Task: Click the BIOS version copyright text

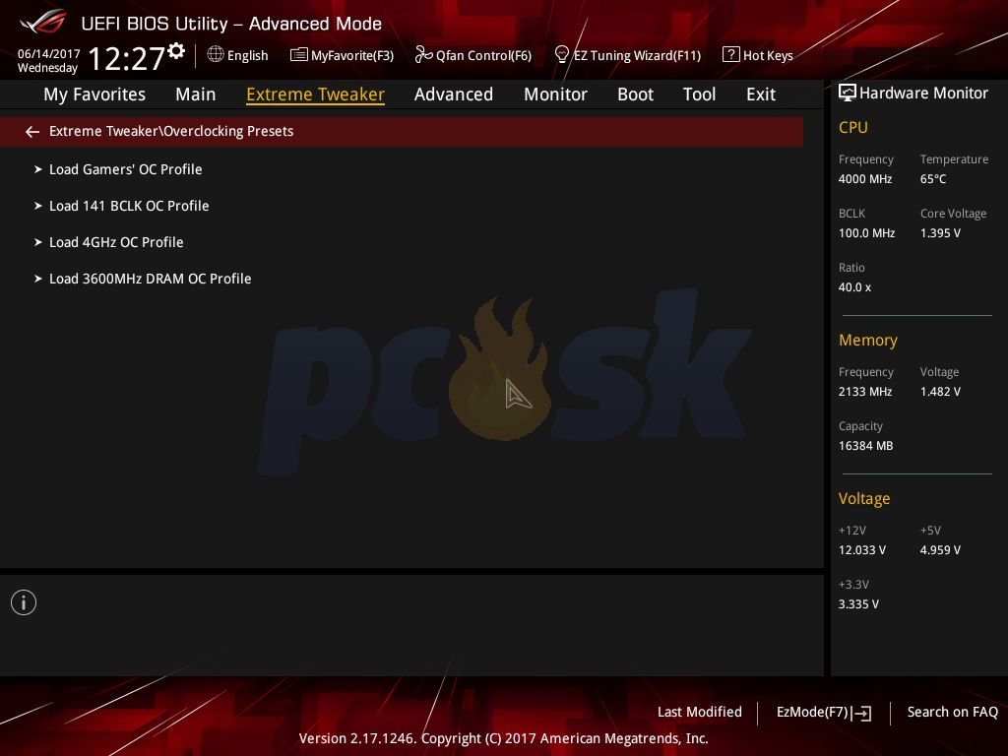Action: pyautogui.click(x=503, y=738)
